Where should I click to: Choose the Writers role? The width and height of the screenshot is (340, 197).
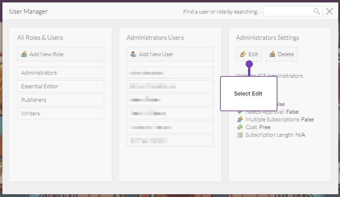[x=61, y=113]
